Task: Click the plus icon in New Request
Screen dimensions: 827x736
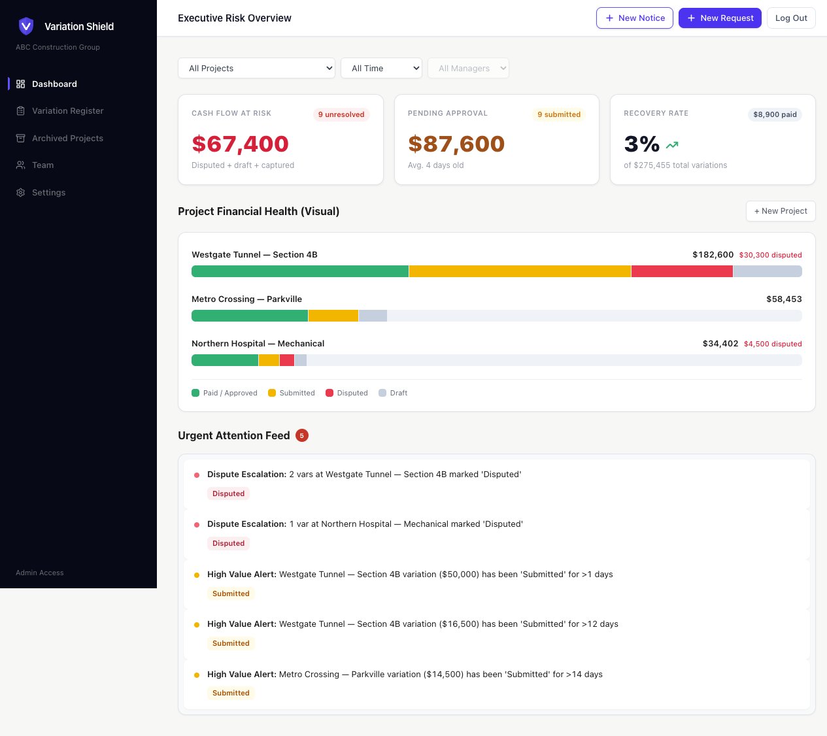Action: [x=690, y=18]
